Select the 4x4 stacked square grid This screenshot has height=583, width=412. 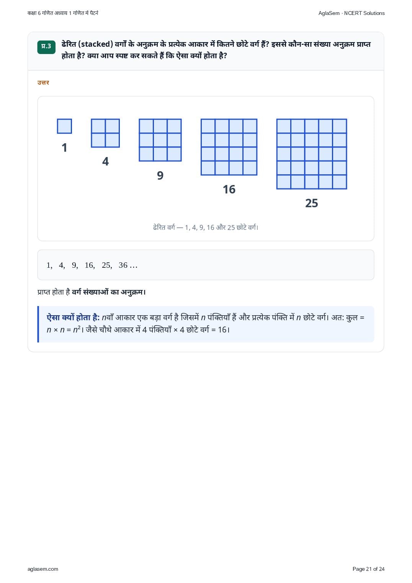point(229,147)
